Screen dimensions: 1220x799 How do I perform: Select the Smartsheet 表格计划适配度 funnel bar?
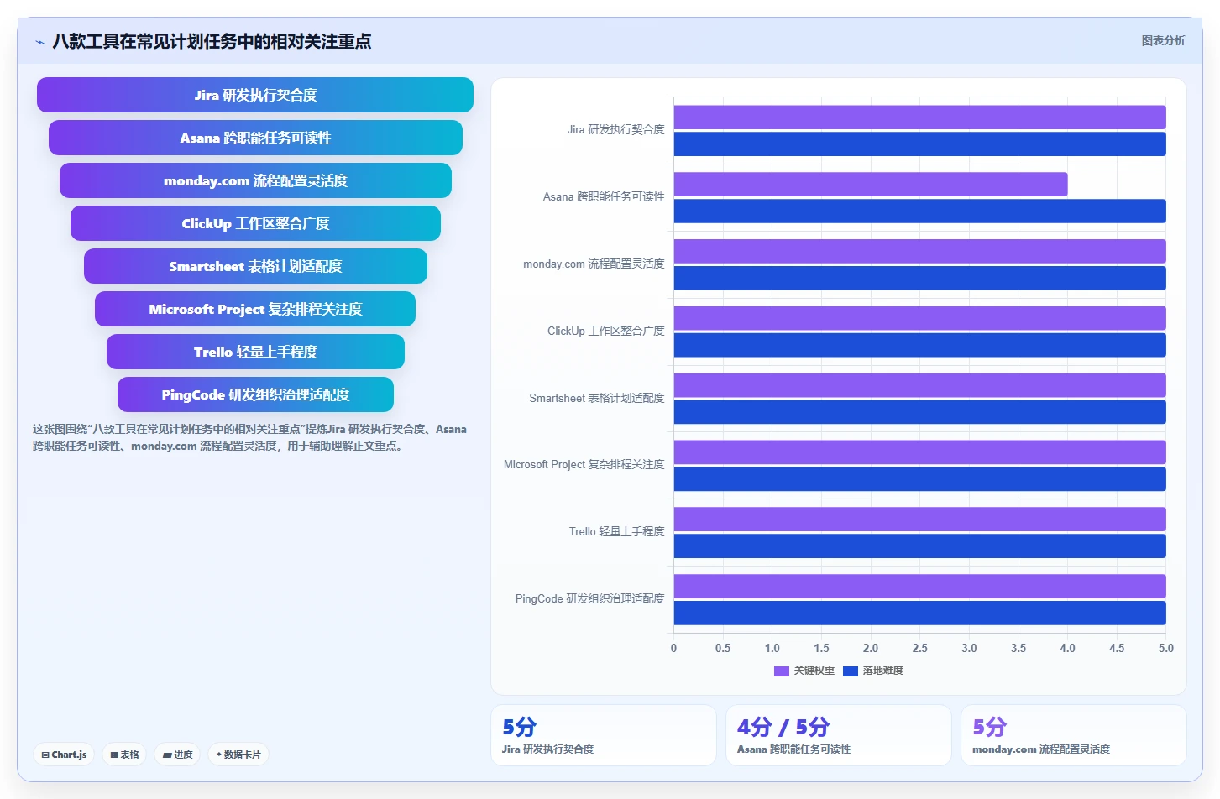coord(255,266)
